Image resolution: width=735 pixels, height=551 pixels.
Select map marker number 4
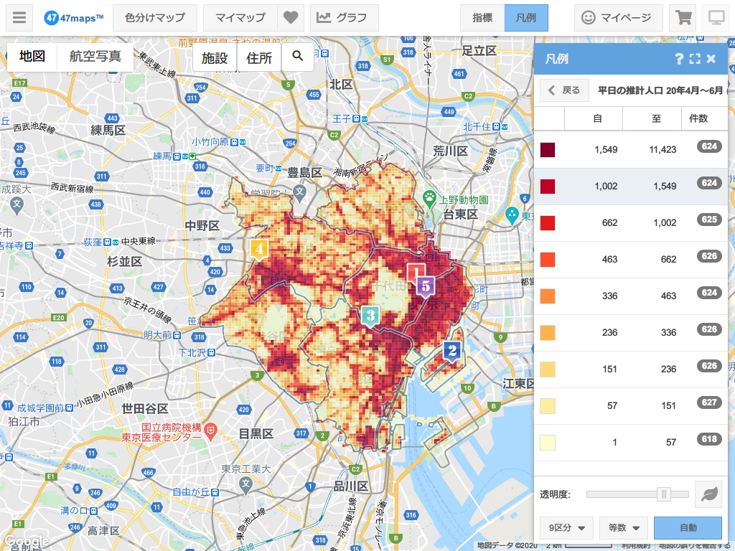259,249
